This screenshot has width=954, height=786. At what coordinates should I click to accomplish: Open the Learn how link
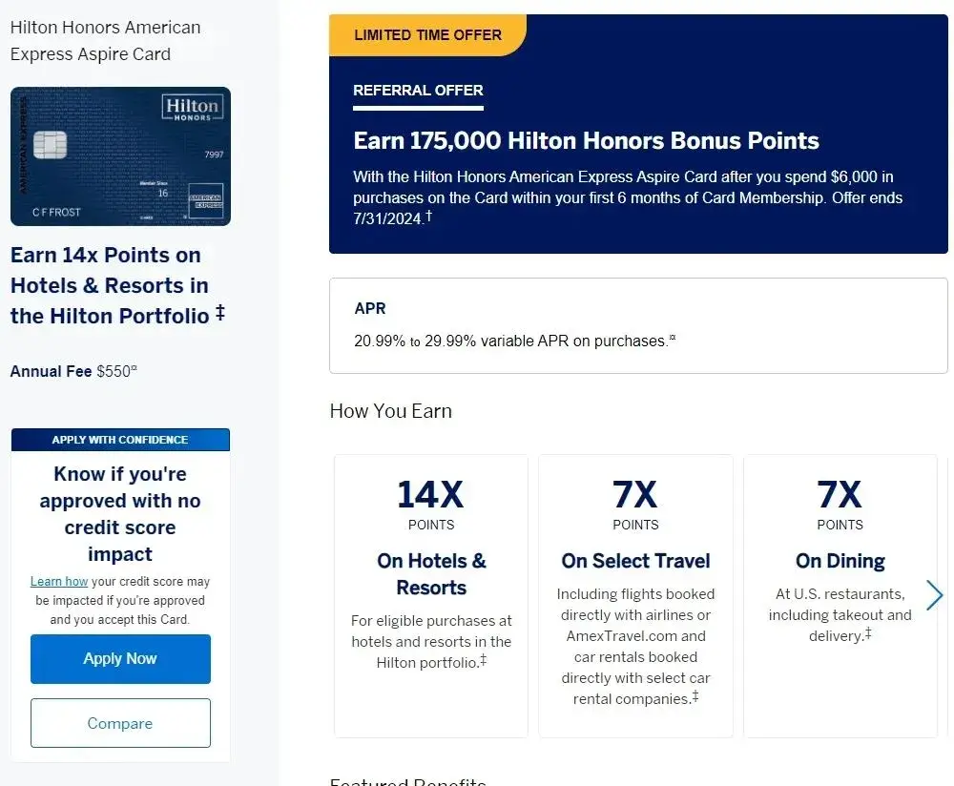coord(59,582)
